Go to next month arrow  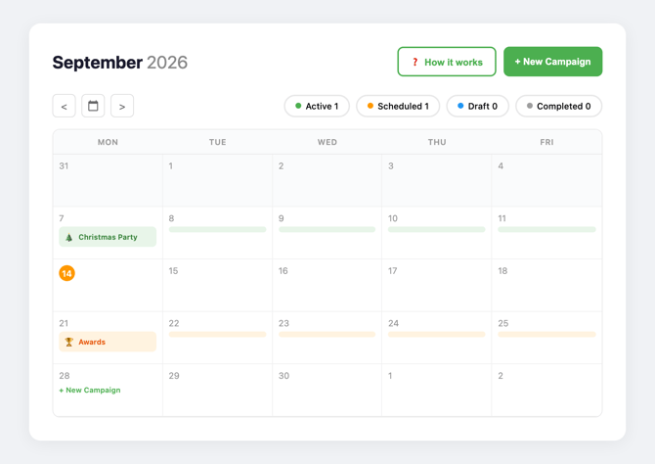point(122,106)
